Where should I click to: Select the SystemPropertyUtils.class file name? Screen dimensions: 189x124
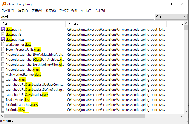pyautogui.click(x=23, y=50)
